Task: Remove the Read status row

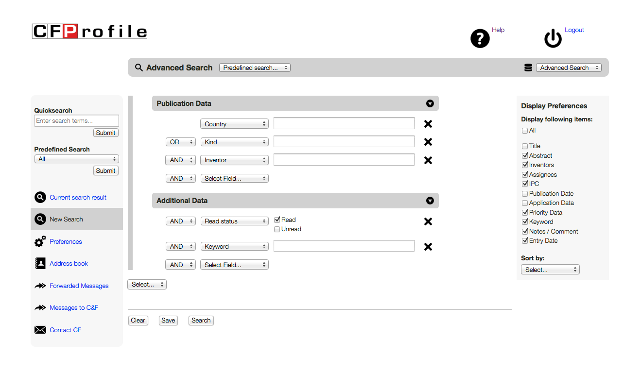Action: [428, 221]
